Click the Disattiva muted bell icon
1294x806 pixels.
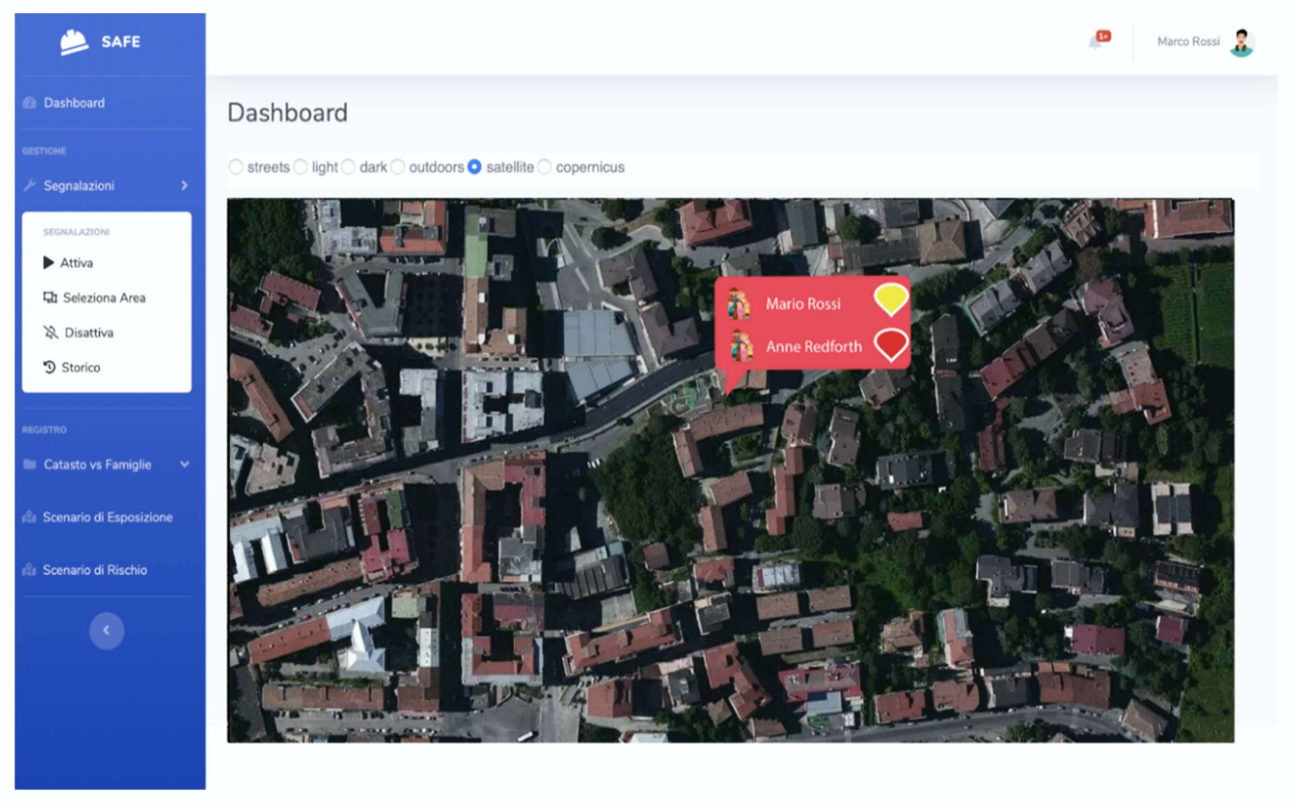(50, 332)
